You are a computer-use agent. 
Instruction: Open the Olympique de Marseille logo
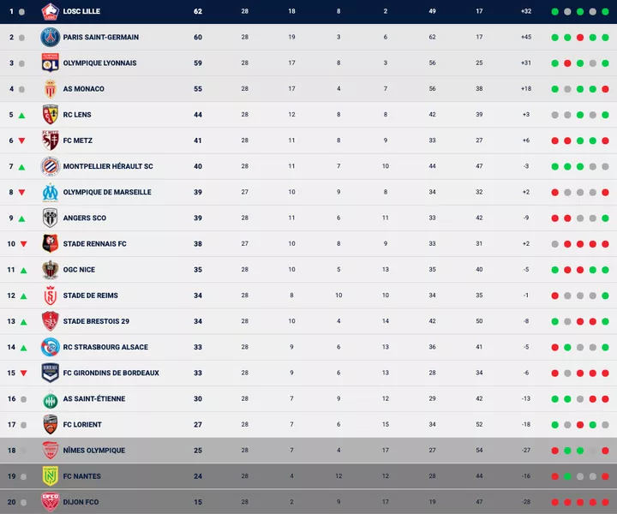coord(50,193)
